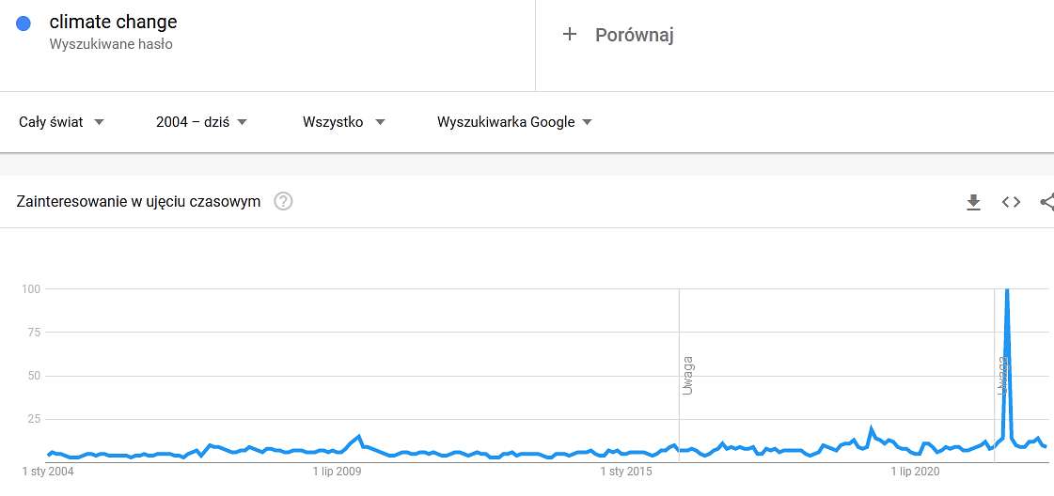The width and height of the screenshot is (1054, 496).
Task: Click the Uwaga note marker near 2022
Action: point(1001,375)
